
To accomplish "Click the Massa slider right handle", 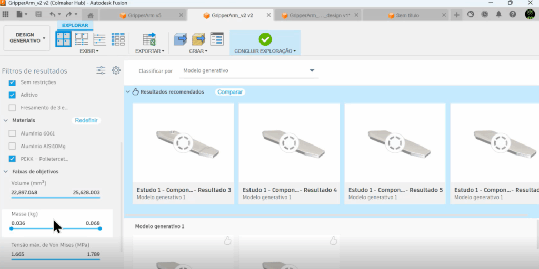I will 99,229.
